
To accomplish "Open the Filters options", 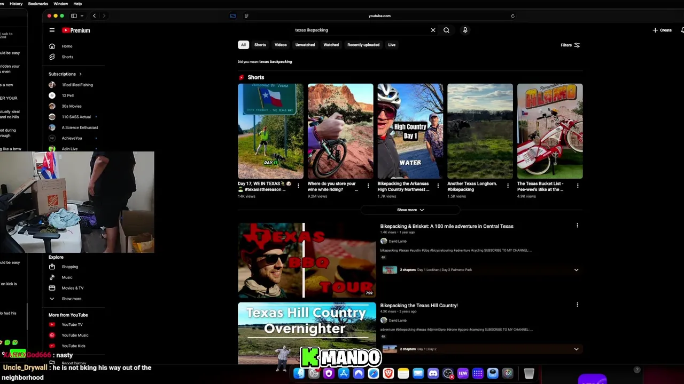I will [x=570, y=45].
